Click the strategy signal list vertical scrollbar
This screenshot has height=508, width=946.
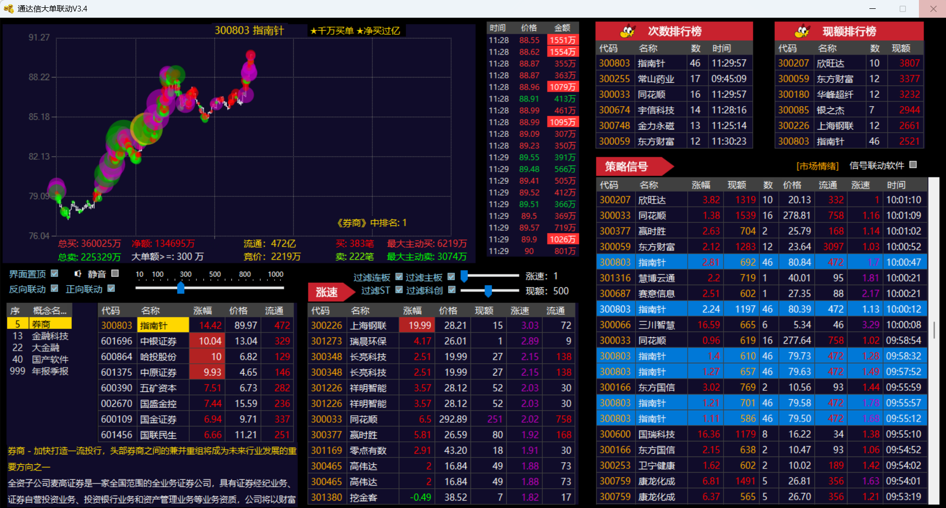click(934, 330)
